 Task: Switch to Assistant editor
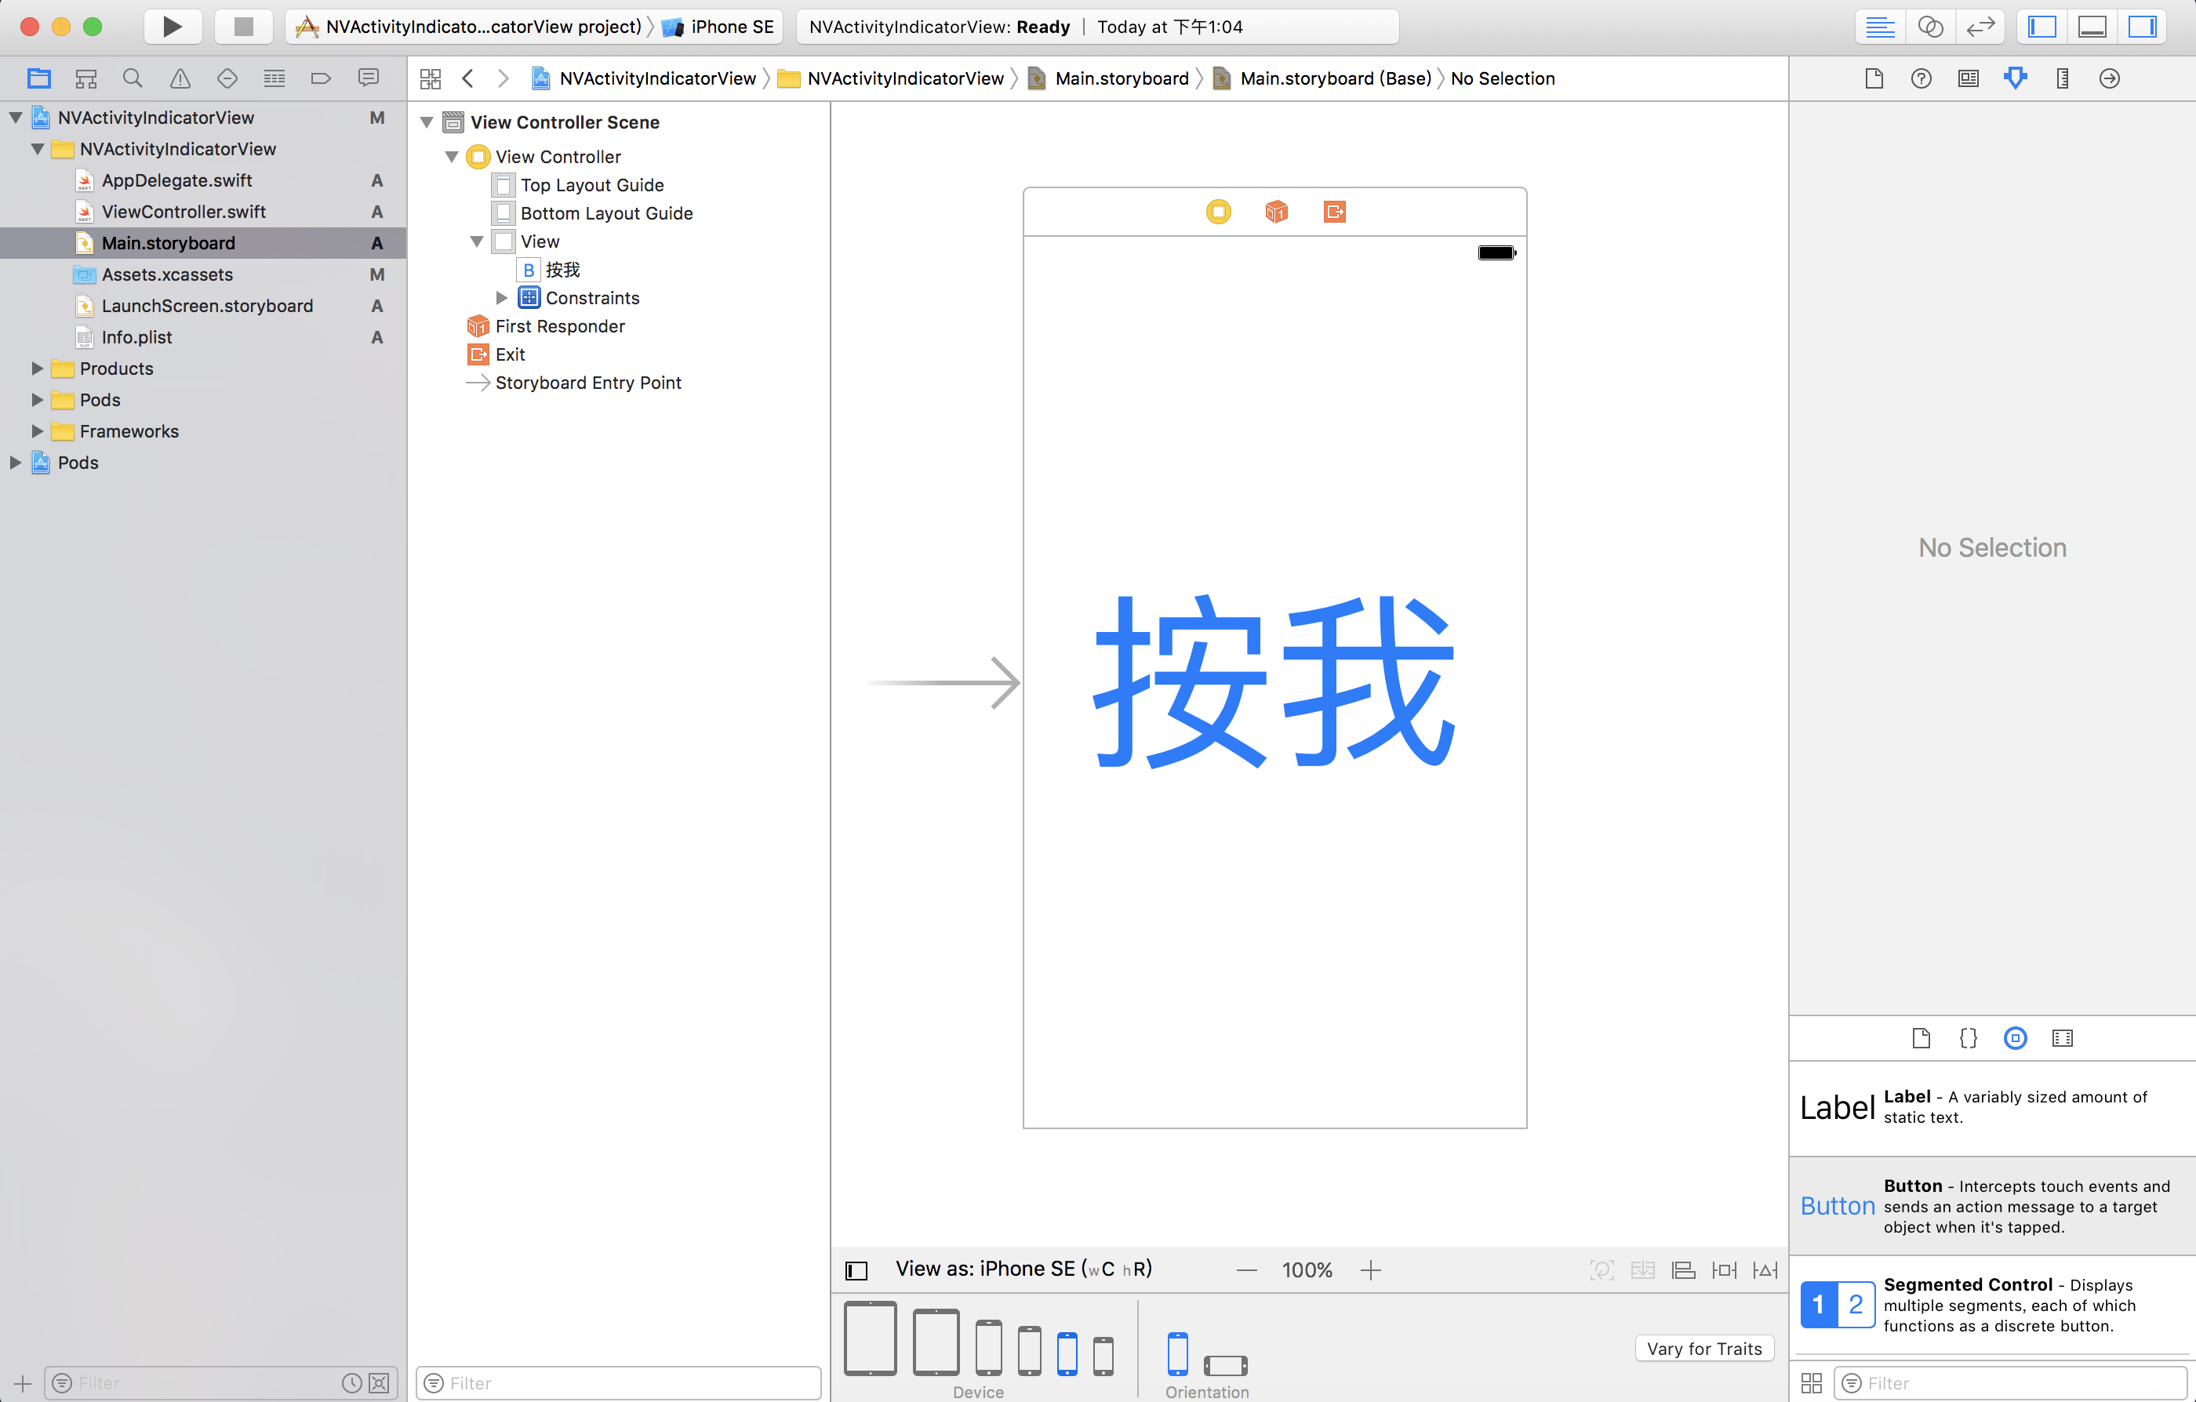(1931, 27)
